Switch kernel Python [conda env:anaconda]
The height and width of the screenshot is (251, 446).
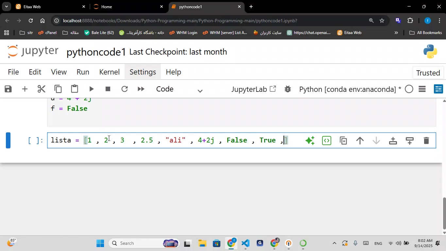click(350, 89)
